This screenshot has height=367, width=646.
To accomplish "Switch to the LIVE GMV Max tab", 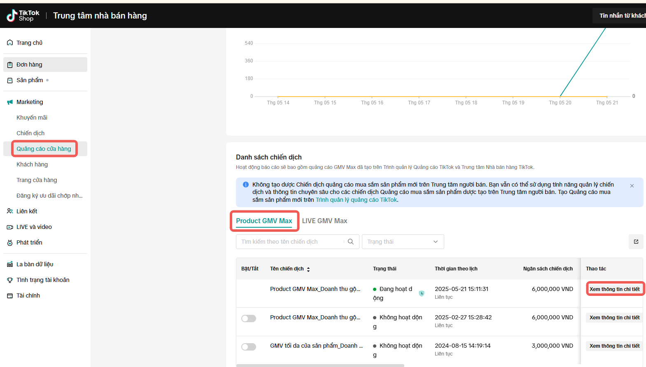I will [324, 221].
